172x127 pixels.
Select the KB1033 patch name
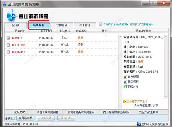point(17,38)
